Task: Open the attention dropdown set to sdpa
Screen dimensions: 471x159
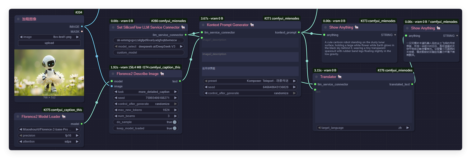Action: pos(49,142)
